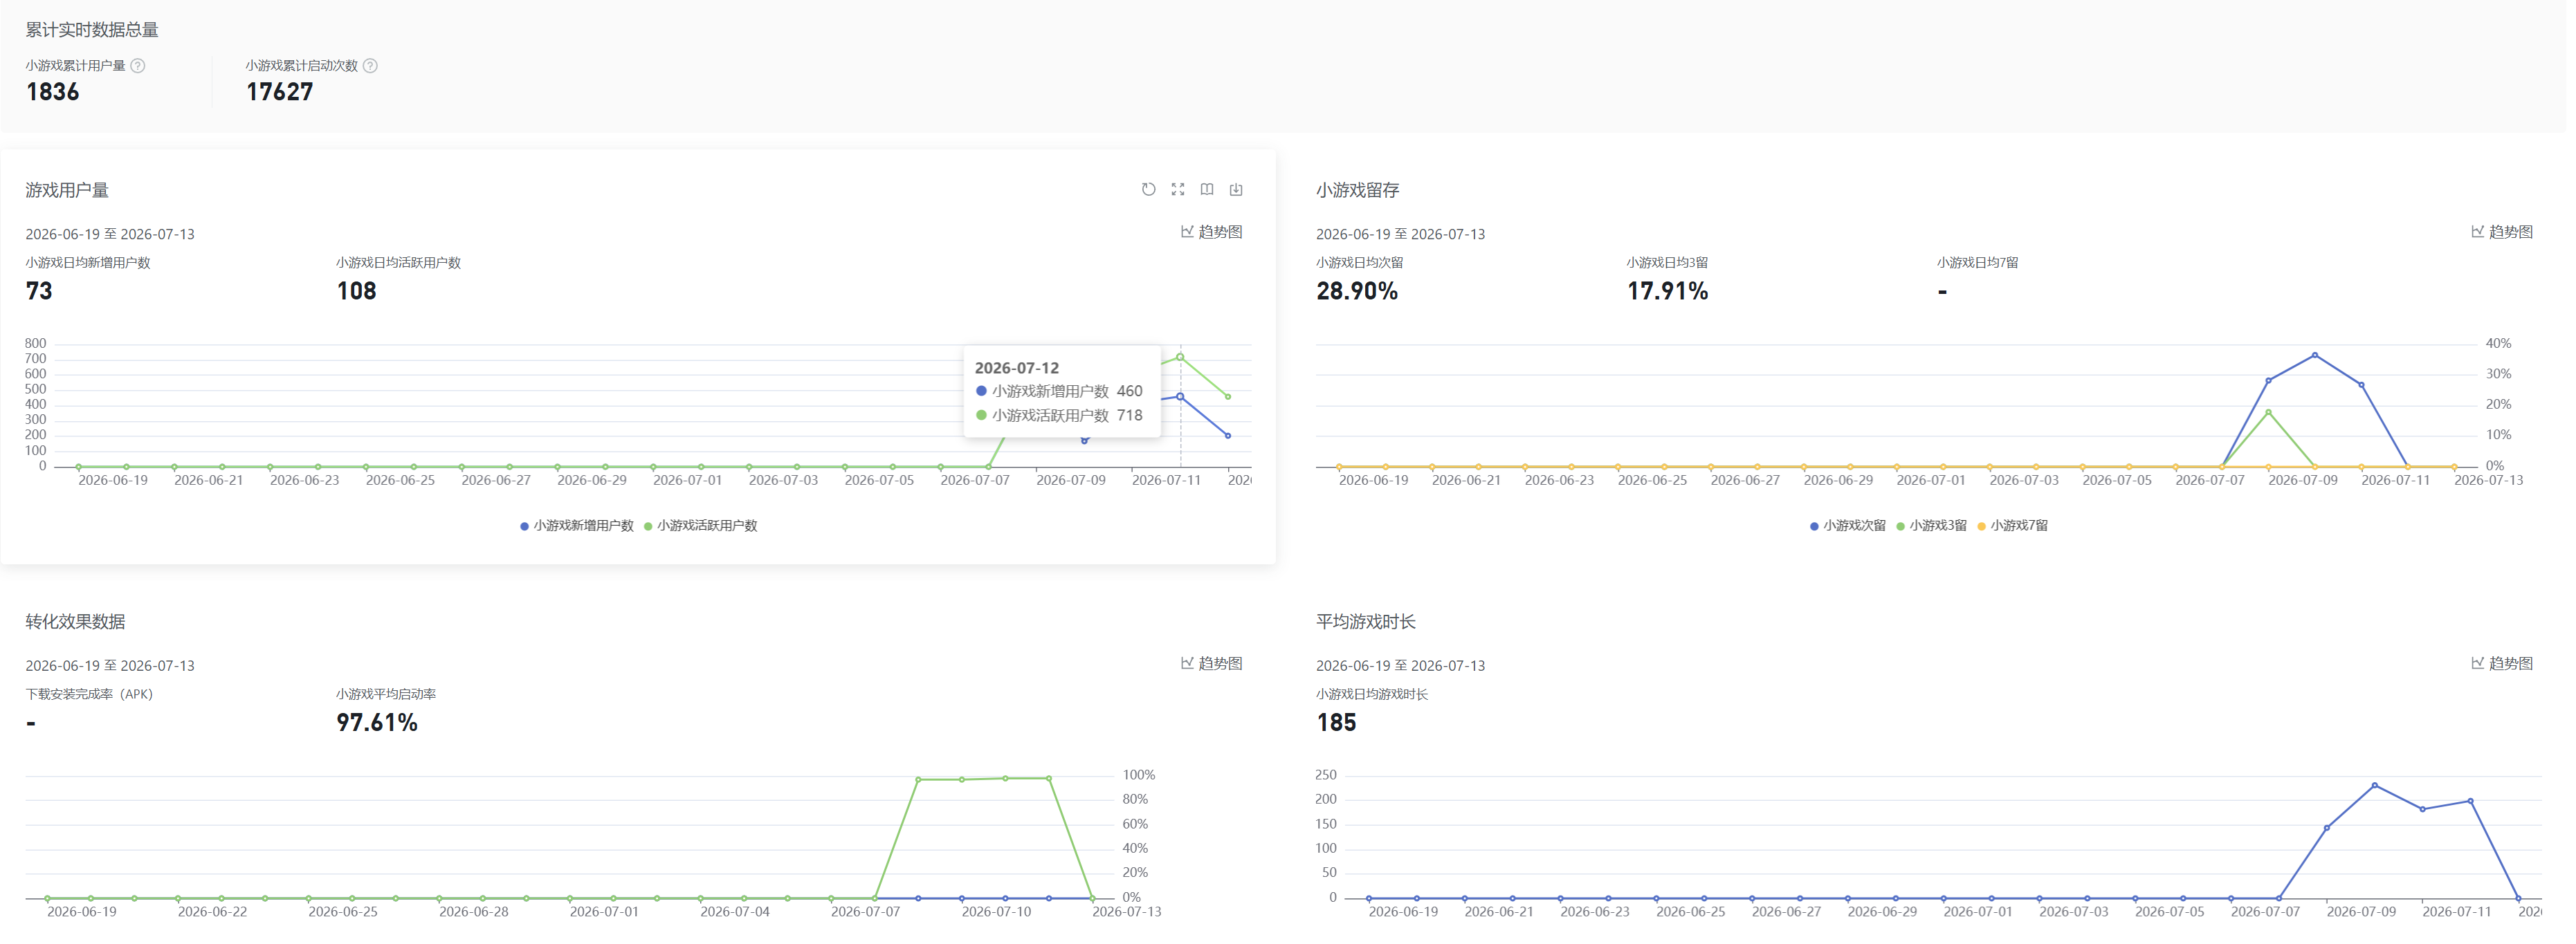2576x944 pixels.
Task: Toggle the 小游戏次留 legend series
Action: pos(1847,526)
